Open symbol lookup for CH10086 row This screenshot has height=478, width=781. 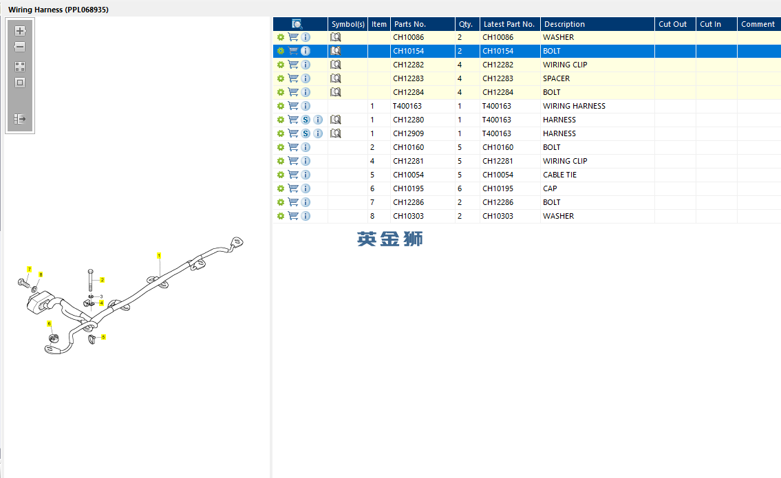click(336, 37)
